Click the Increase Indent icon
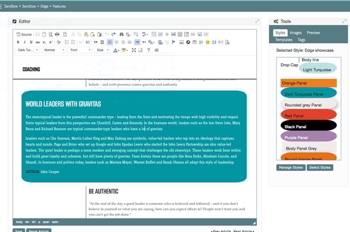The height and width of the screenshot is (232, 350). coord(88,42)
